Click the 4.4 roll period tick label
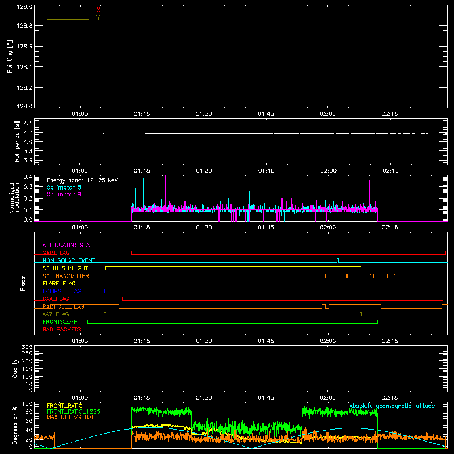 [28, 123]
